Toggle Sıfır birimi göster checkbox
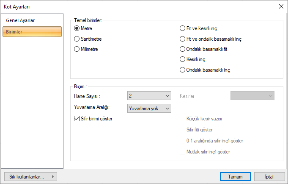288x184 pixels. 77,119
